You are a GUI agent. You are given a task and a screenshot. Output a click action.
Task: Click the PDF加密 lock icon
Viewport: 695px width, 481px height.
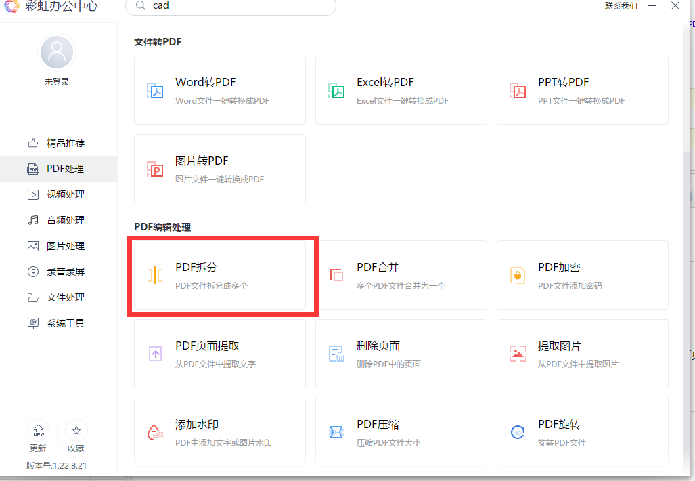tap(518, 275)
